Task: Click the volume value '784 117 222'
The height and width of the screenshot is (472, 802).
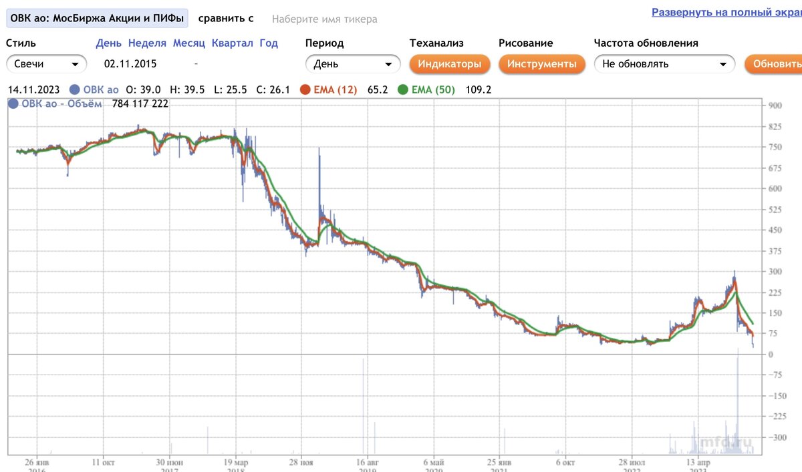Action: pos(140,103)
